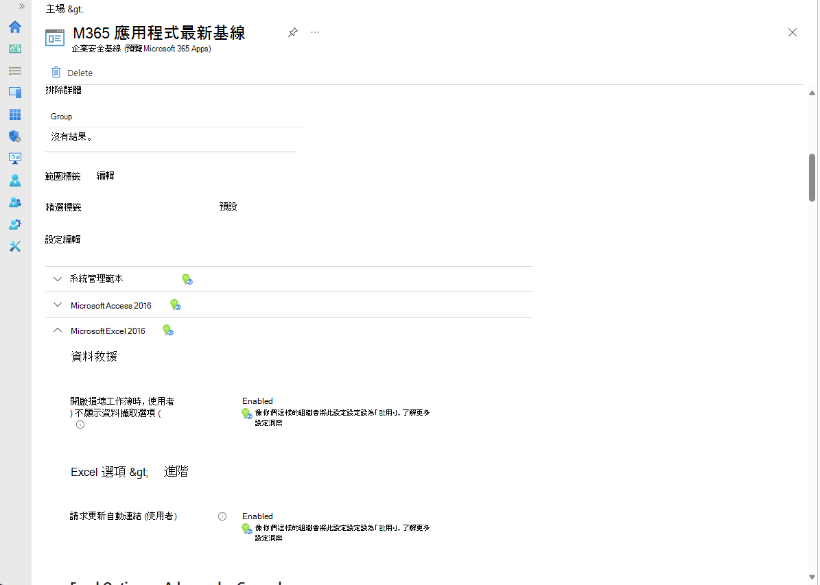Click the Group column header
820x585 pixels.
(62, 117)
